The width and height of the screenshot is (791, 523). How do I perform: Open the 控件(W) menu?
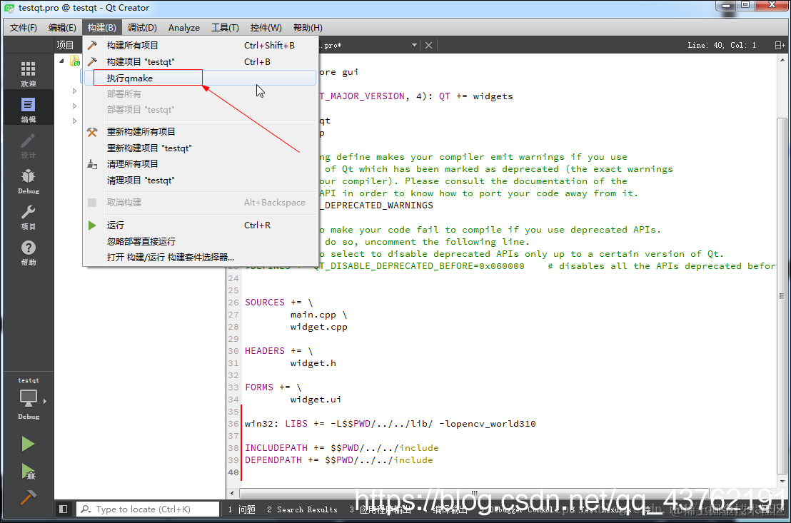click(266, 27)
